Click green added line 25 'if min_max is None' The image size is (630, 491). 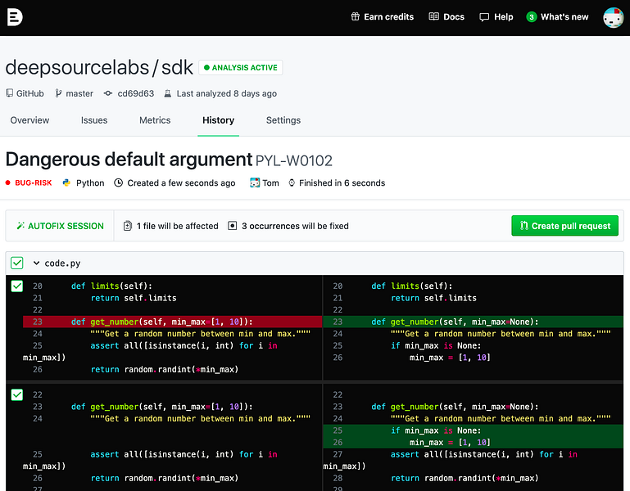474,430
